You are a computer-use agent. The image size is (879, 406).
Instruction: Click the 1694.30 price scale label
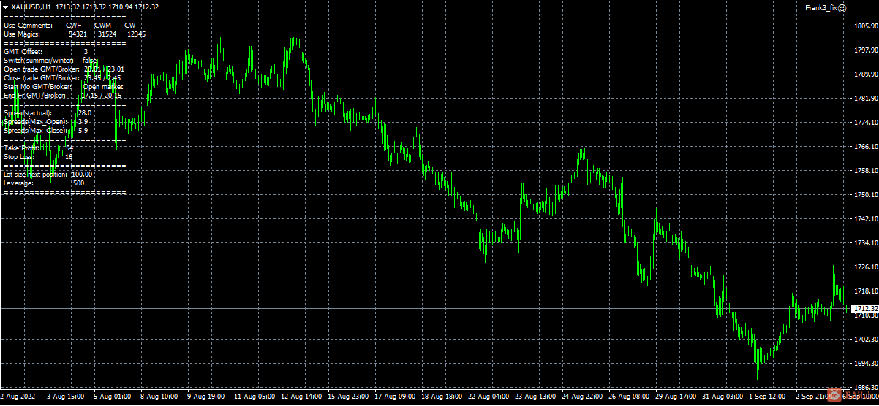(x=866, y=364)
